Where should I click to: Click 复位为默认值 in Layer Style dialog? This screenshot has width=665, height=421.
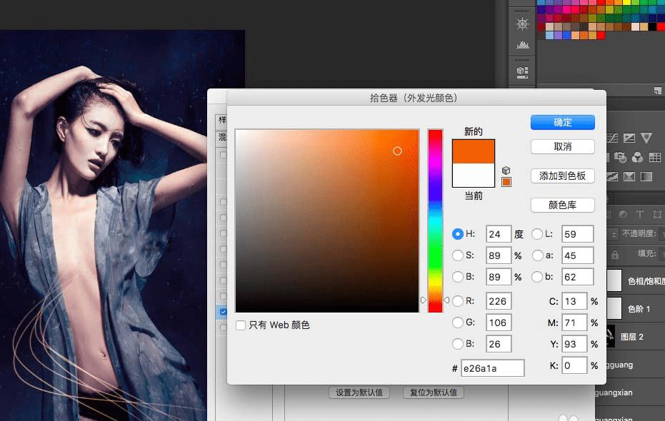(x=433, y=392)
